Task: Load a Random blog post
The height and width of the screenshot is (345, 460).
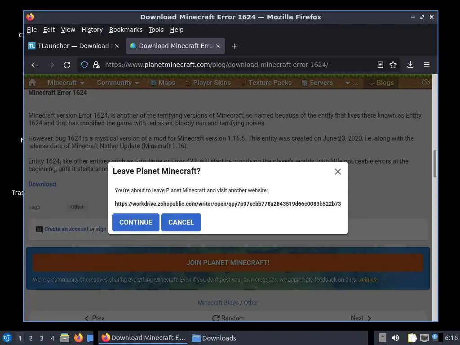Action: (228, 318)
